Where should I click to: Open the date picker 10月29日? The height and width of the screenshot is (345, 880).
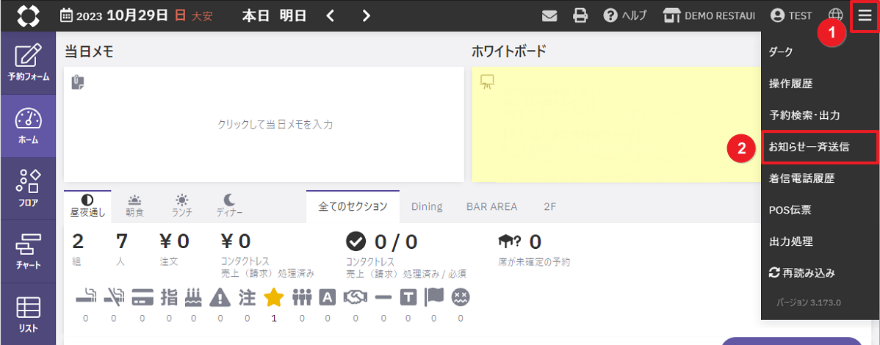point(136,15)
